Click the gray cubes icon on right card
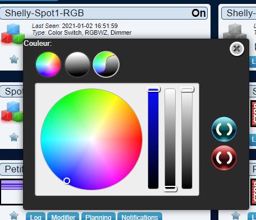This screenshot has height=220, width=256. click(235, 31)
